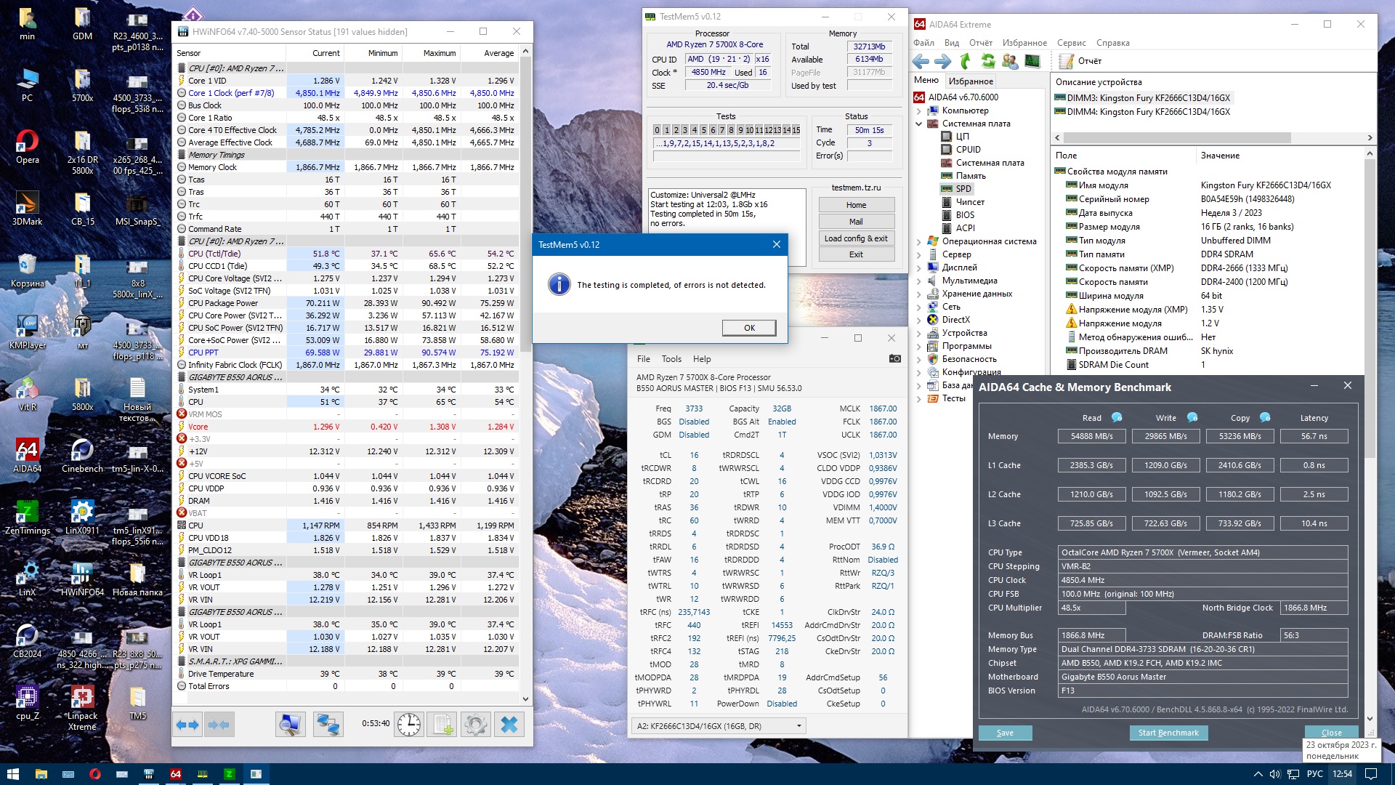Take ZenTimings screenshot with camera icon
Image resolution: width=1395 pixels, height=785 pixels.
[x=894, y=358]
